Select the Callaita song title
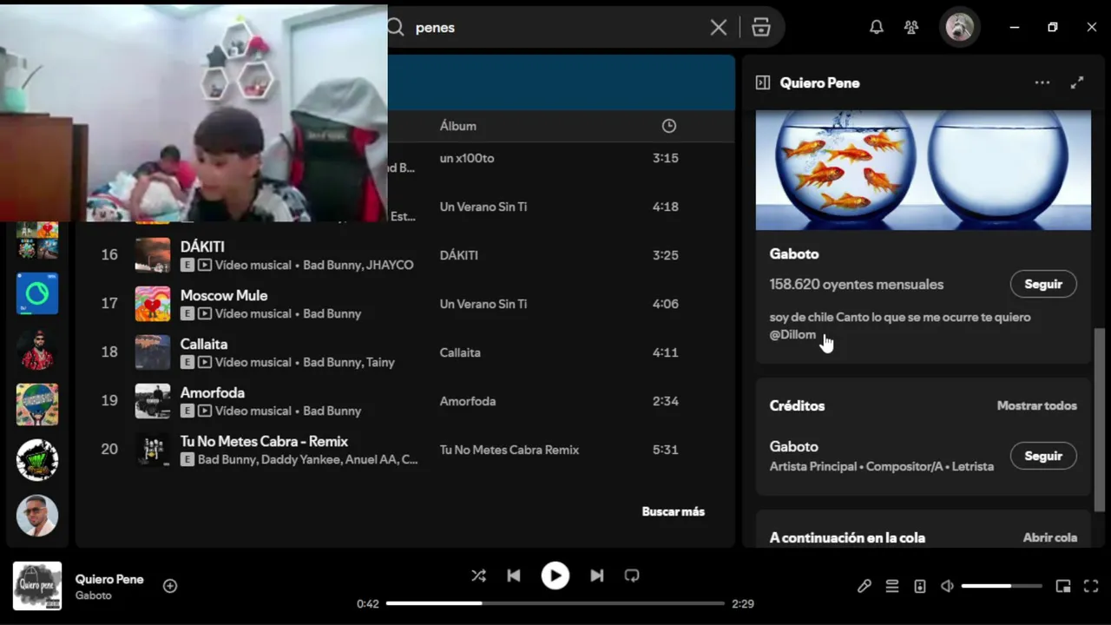The height and width of the screenshot is (625, 1111). point(204,344)
